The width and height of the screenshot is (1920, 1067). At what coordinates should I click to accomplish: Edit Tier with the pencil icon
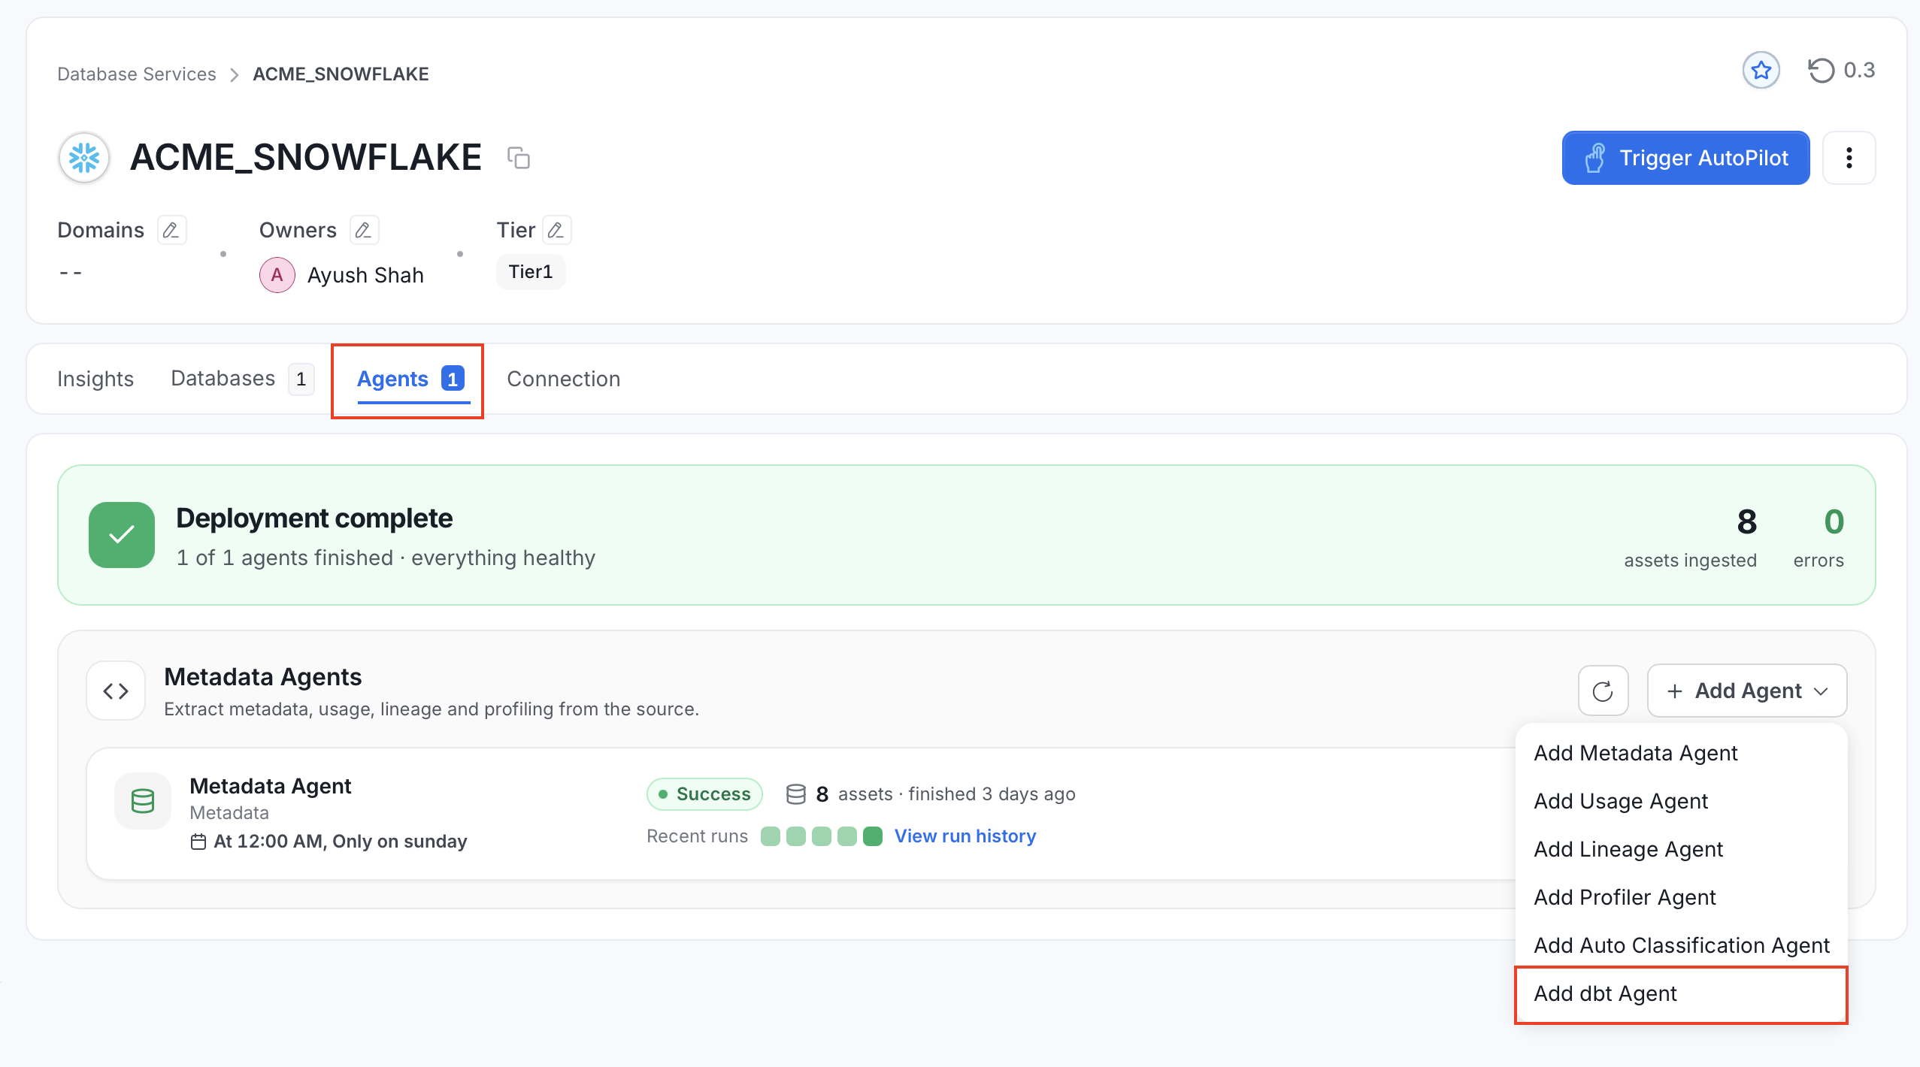tap(556, 230)
